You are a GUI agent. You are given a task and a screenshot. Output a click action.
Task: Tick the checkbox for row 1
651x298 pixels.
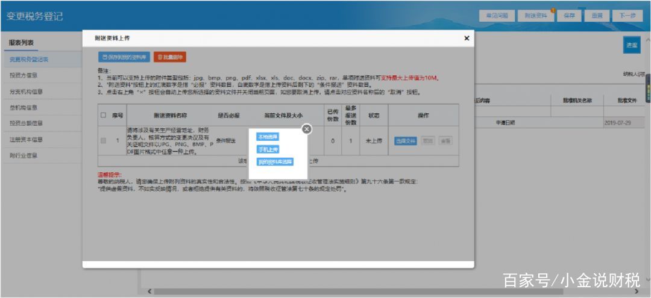[104, 140]
